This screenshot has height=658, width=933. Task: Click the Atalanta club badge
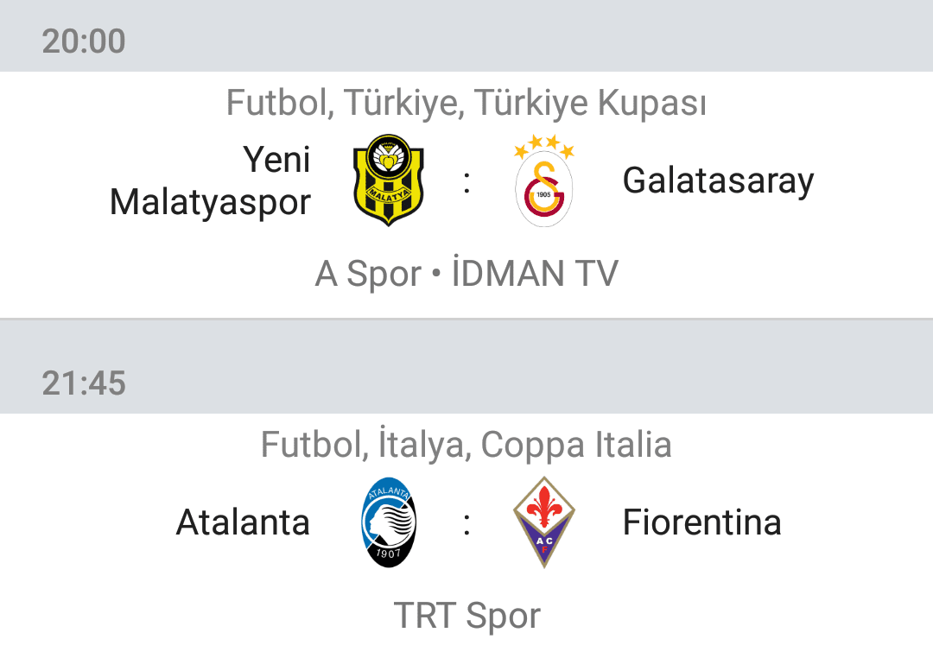[389, 522]
